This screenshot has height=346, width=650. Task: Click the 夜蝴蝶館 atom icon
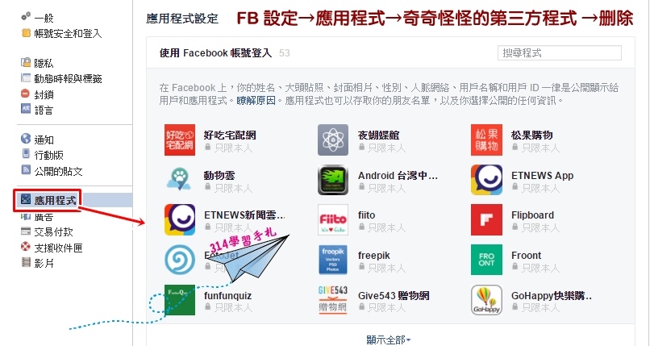tap(333, 140)
